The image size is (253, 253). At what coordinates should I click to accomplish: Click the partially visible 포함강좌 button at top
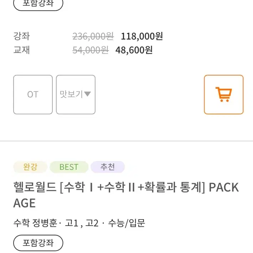(x=38, y=4)
